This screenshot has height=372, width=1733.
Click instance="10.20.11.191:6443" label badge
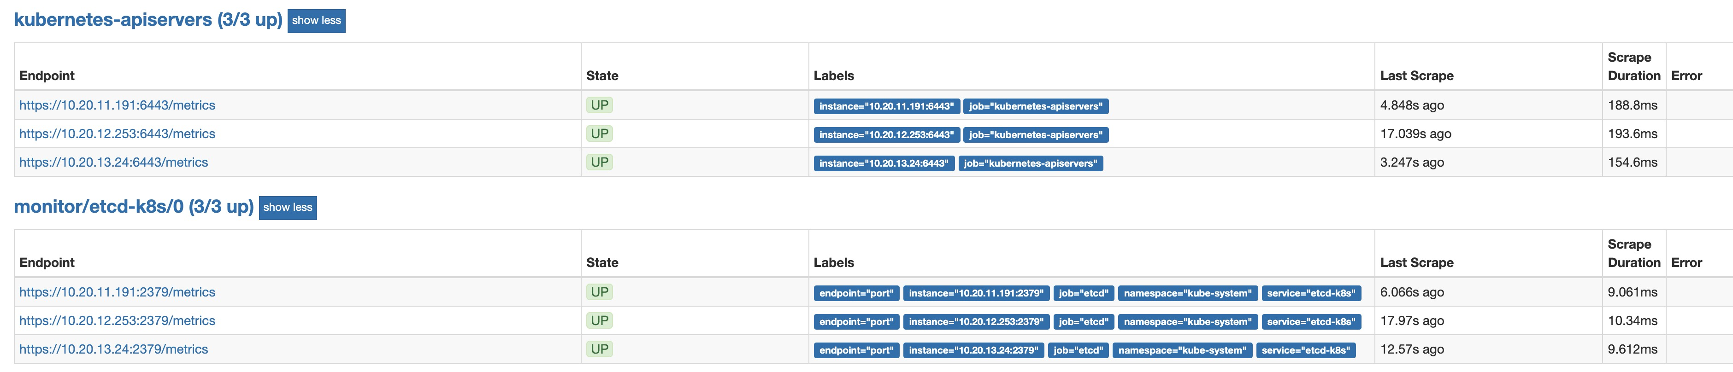pos(887,106)
